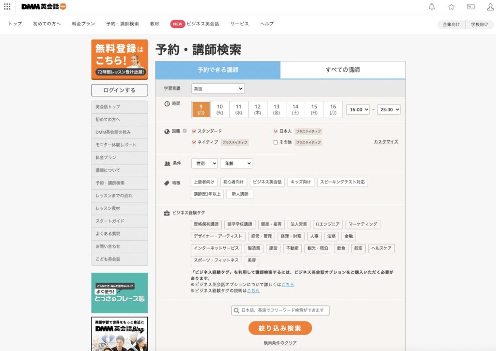Open レッスンまでの流れ in the sidebar
496x351 pixels.
[x=120, y=196]
